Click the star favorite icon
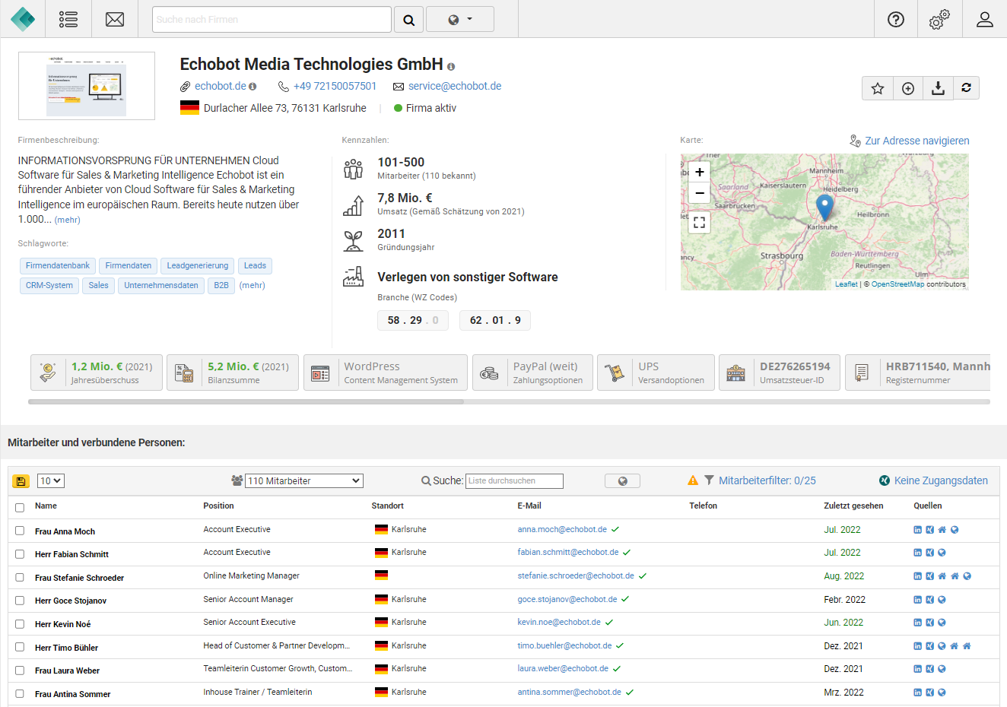The height and width of the screenshot is (707, 1007). coord(878,88)
